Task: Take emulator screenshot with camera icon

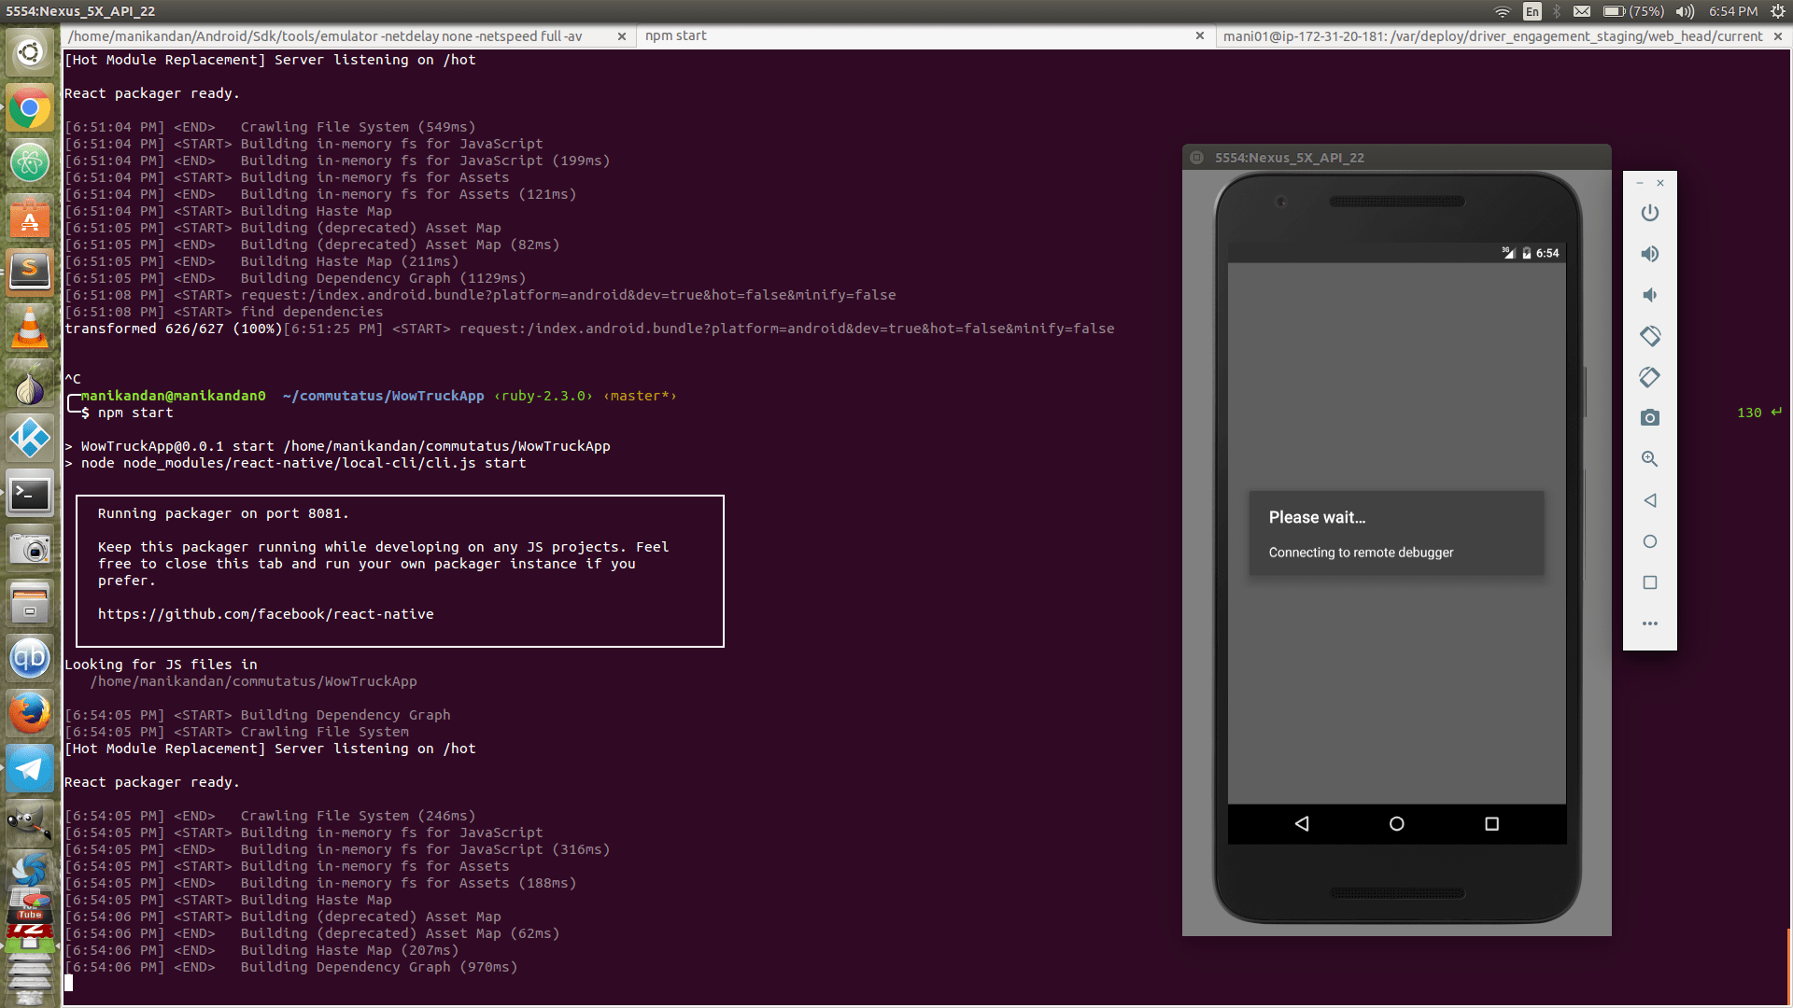Action: coord(1650,418)
